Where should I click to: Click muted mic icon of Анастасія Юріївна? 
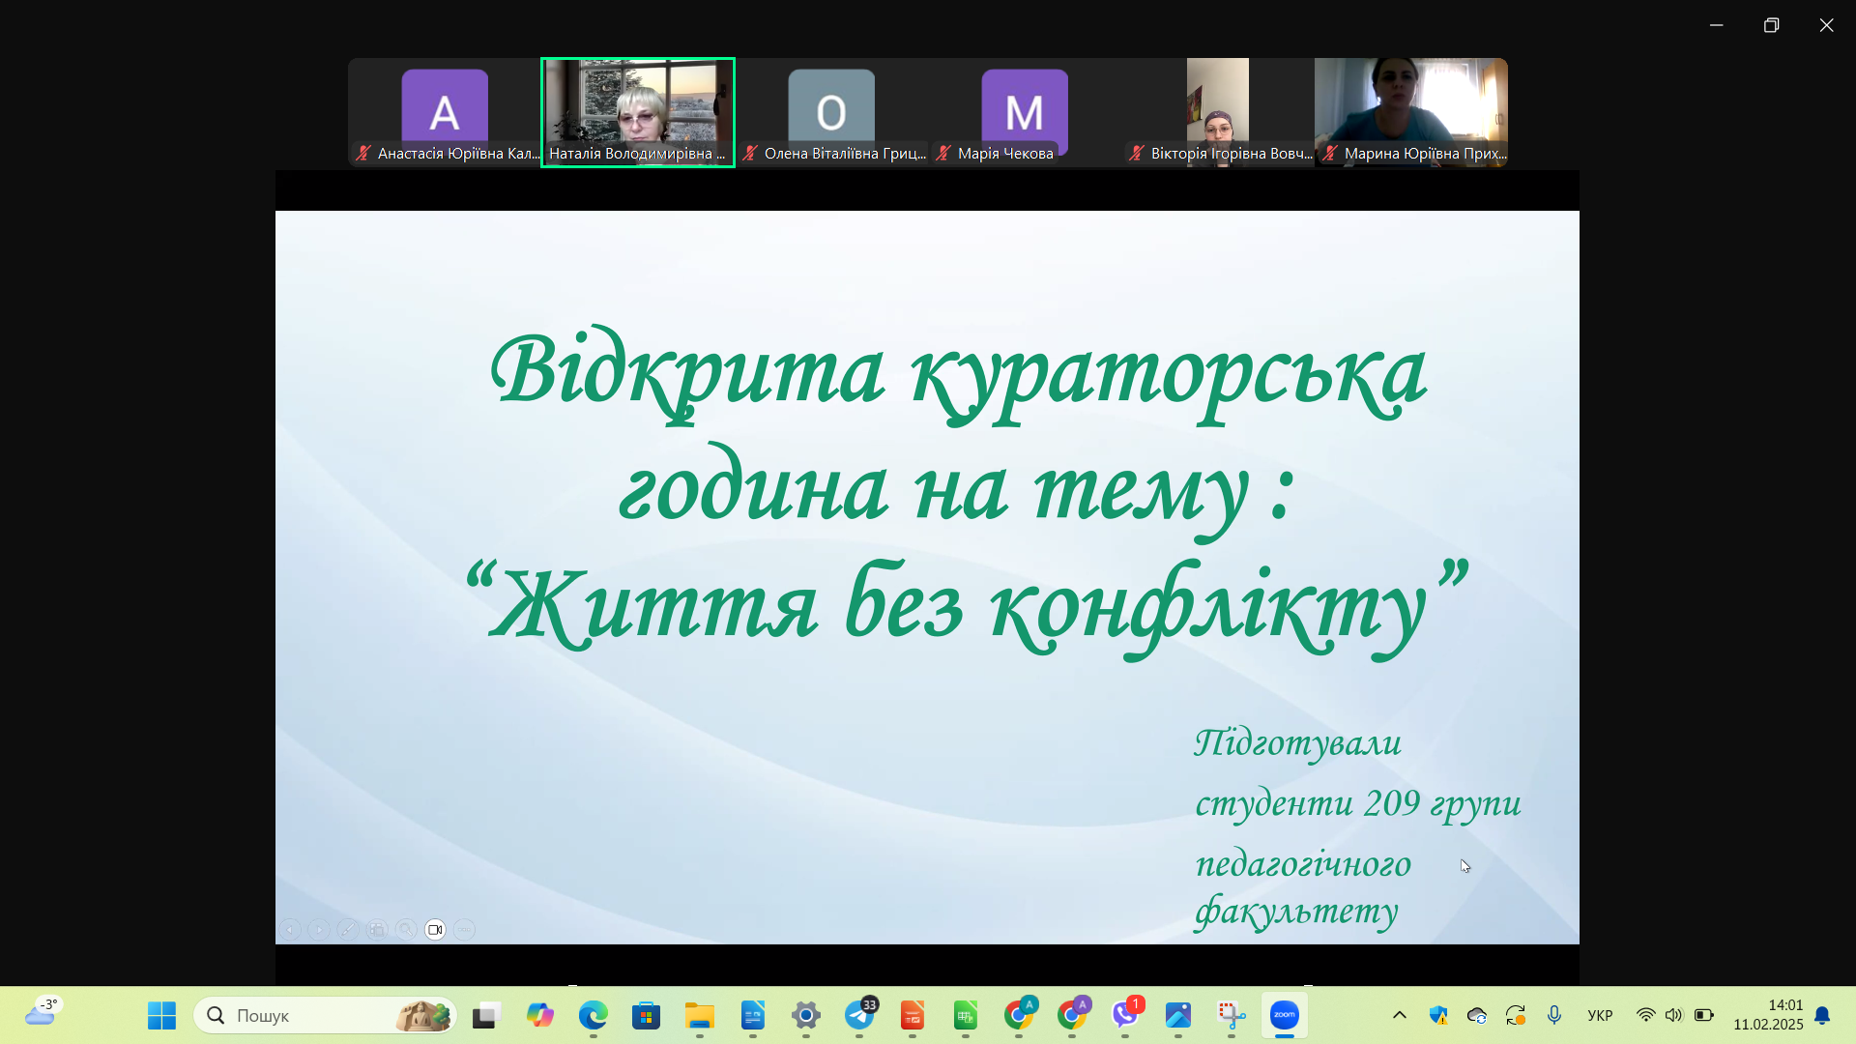(363, 153)
